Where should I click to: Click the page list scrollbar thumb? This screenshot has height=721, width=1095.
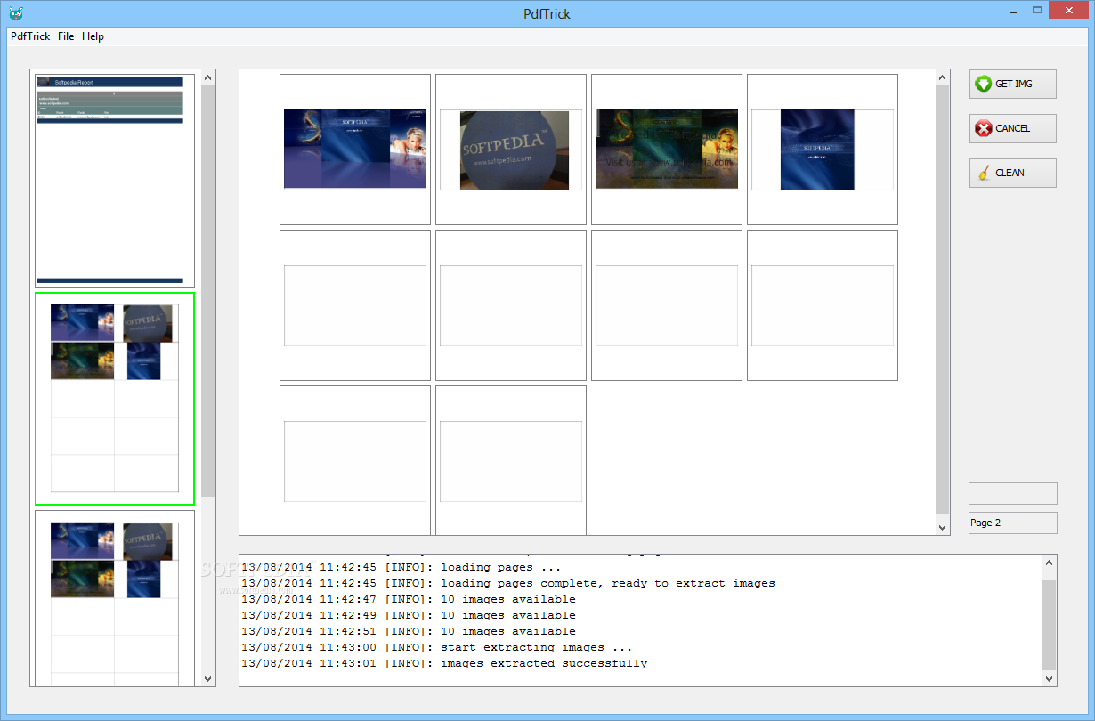click(208, 291)
